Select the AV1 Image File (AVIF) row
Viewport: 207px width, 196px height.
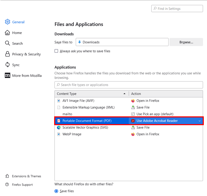coord(78,101)
